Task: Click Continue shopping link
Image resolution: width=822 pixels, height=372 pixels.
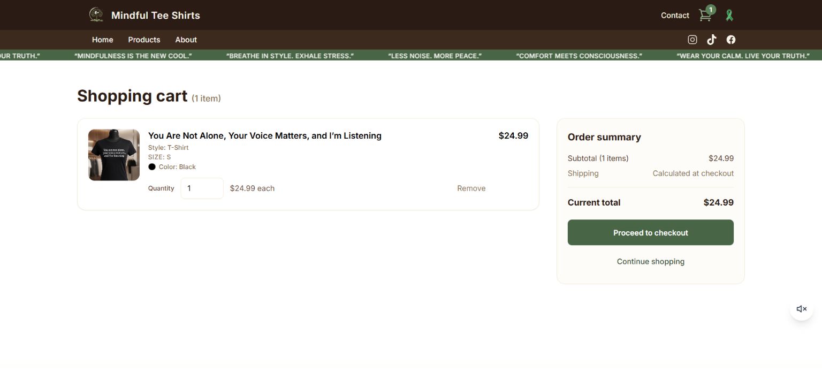Action: [651, 262]
